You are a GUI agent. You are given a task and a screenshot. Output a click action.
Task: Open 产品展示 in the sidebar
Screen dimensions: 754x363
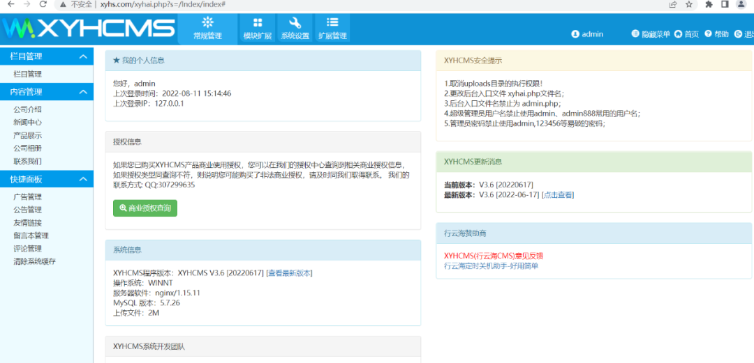tap(27, 135)
